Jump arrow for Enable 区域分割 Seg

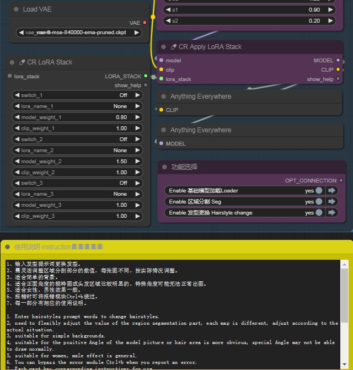331,201
